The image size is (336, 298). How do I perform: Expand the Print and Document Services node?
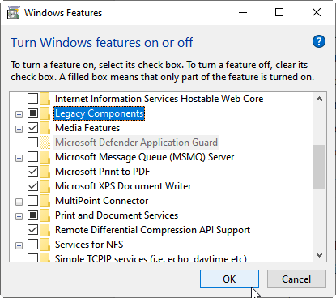click(x=19, y=216)
